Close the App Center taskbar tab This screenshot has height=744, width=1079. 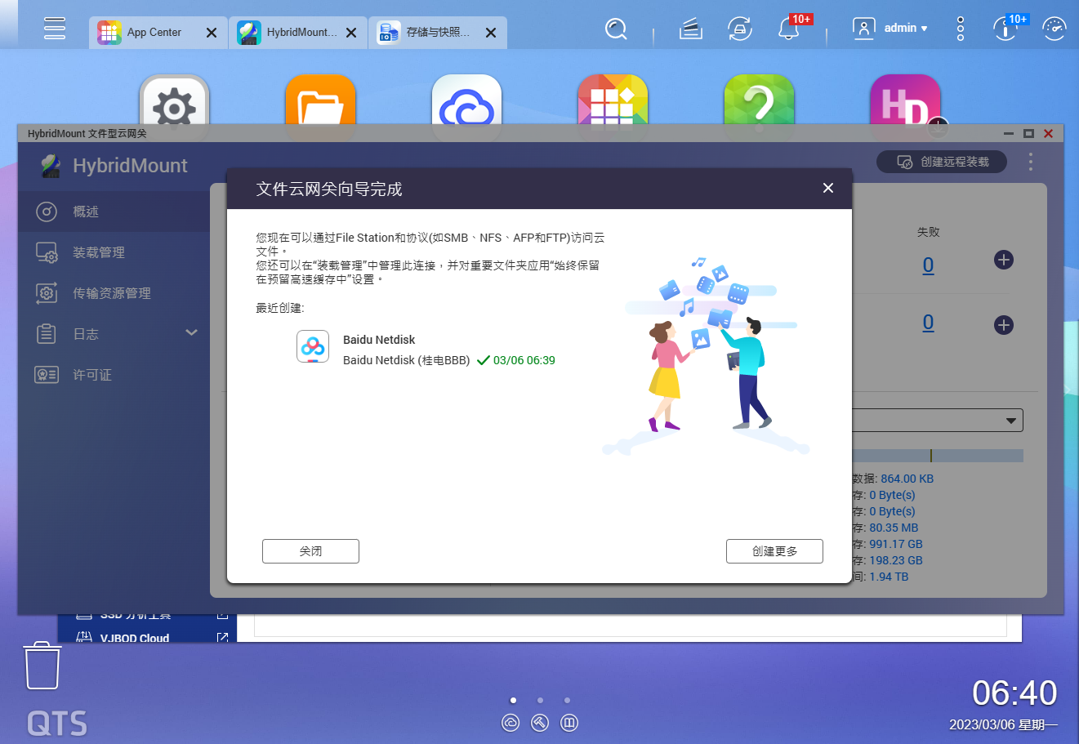[x=212, y=33]
